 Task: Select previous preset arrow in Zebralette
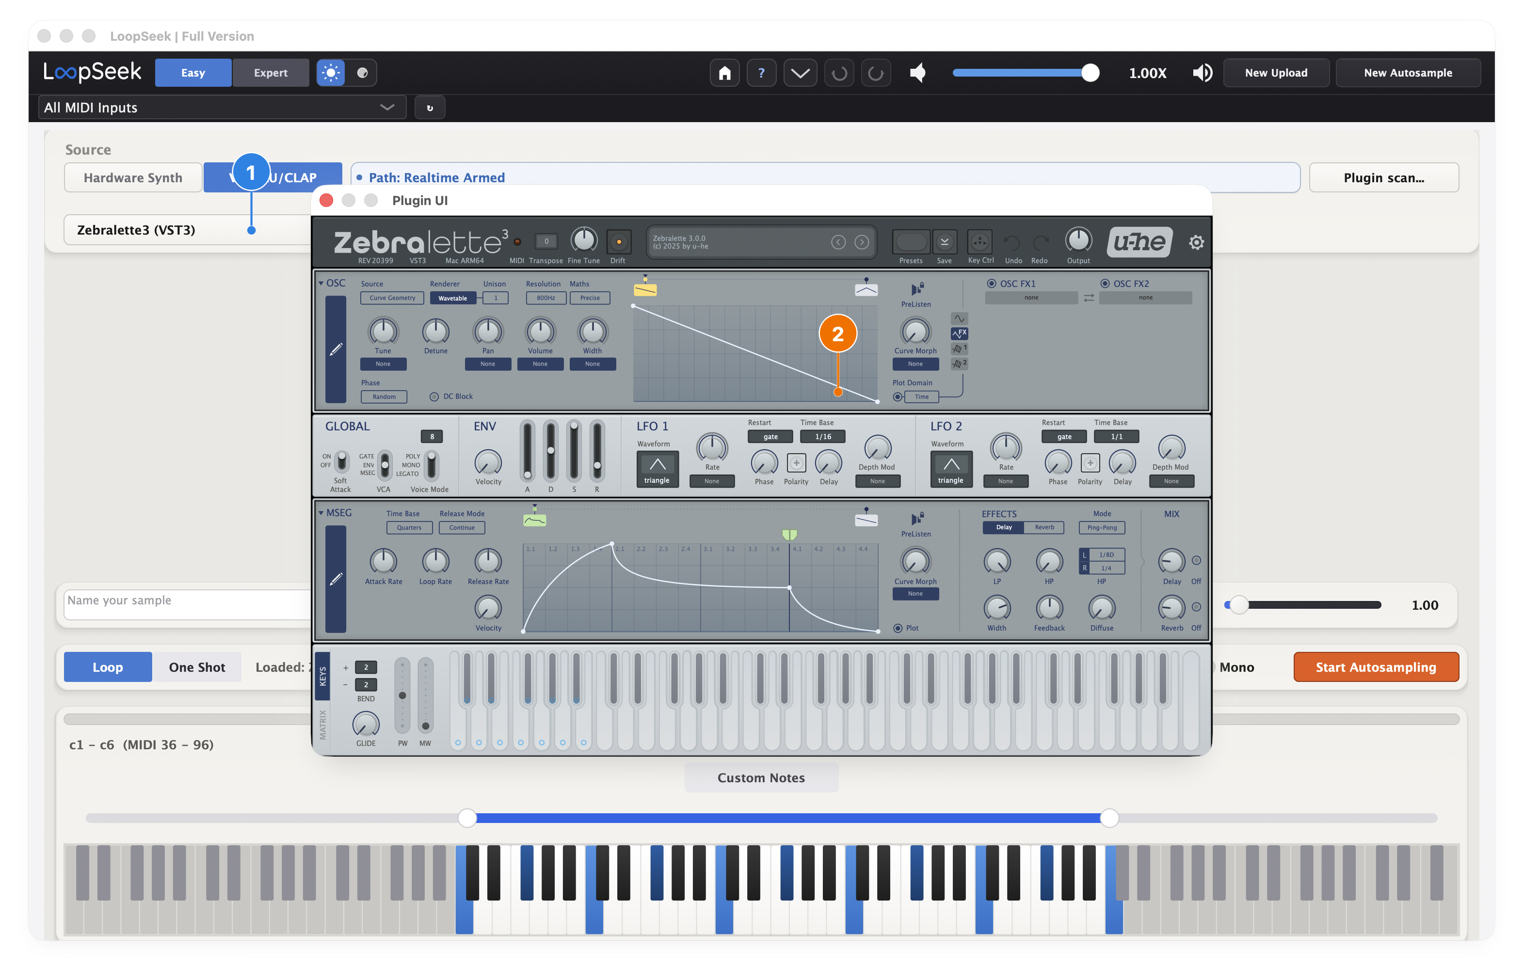point(838,242)
